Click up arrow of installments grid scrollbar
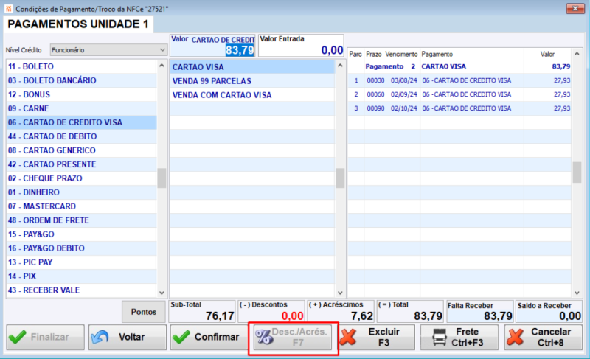Viewport: 590px width, 359px height. coord(577,54)
